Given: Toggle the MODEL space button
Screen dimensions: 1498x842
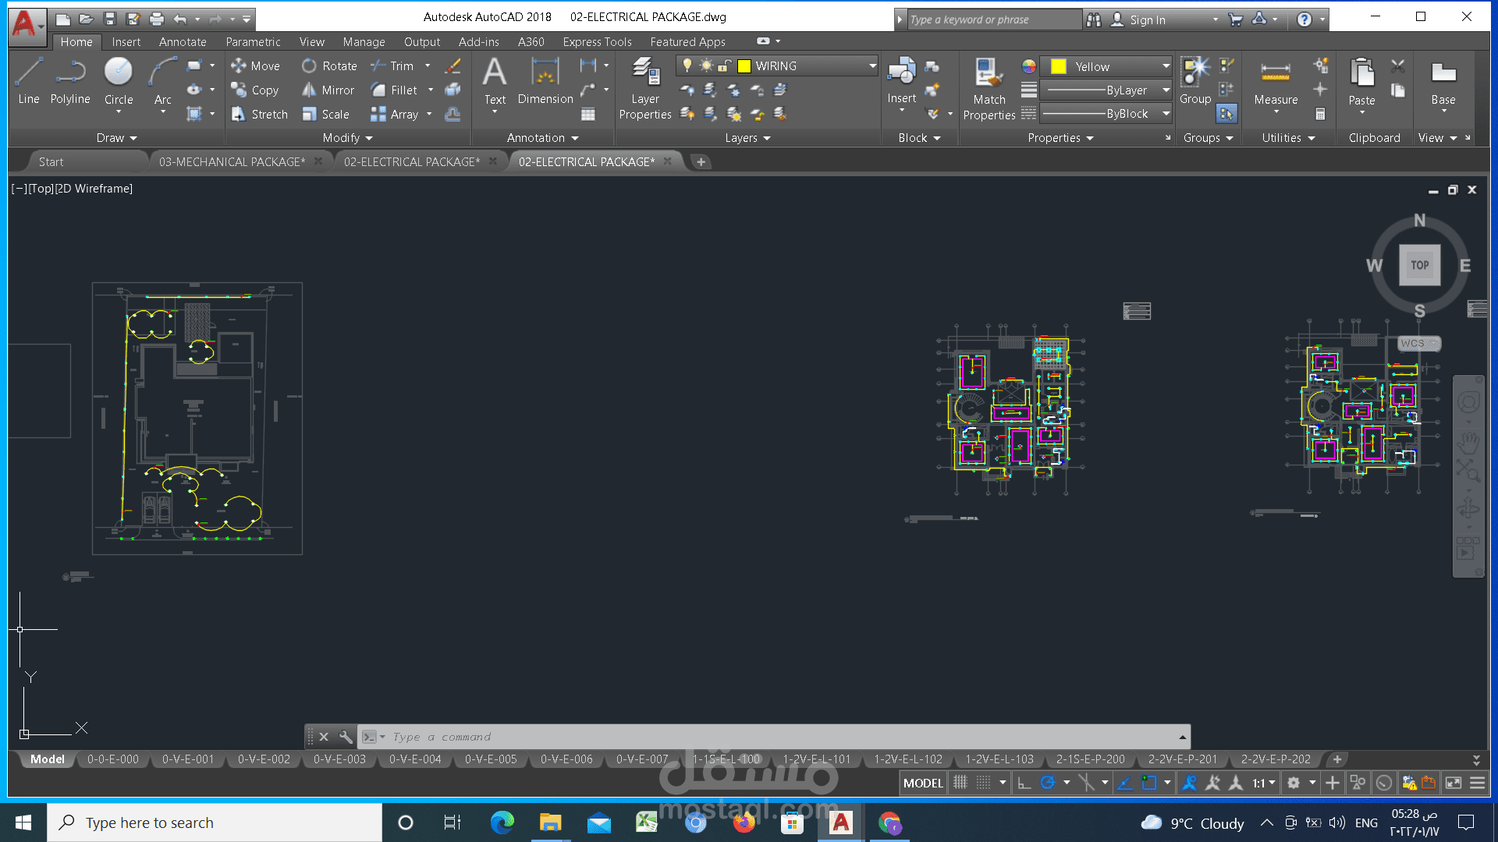Looking at the screenshot, I should [923, 783].
